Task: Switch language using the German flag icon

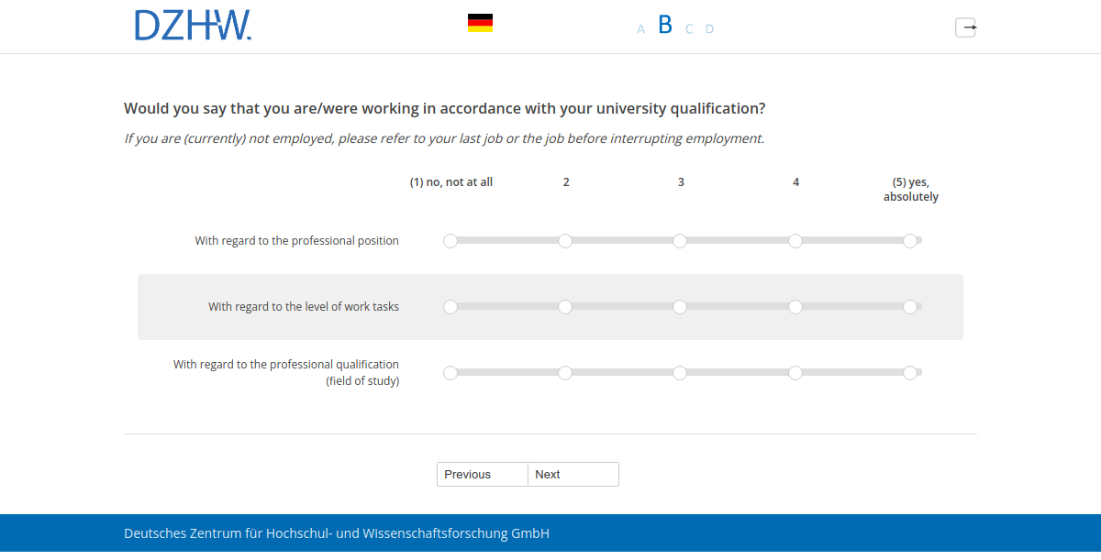Action: [x=480, y=22]
